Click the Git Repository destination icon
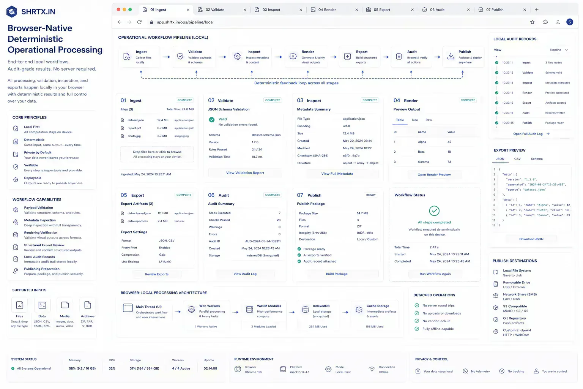The width and height of the screenshot is (583, 389). (496, 319)
